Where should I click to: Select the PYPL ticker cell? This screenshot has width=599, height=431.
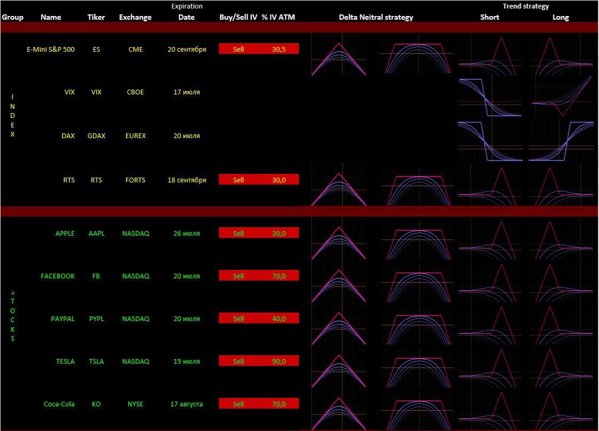96,319
